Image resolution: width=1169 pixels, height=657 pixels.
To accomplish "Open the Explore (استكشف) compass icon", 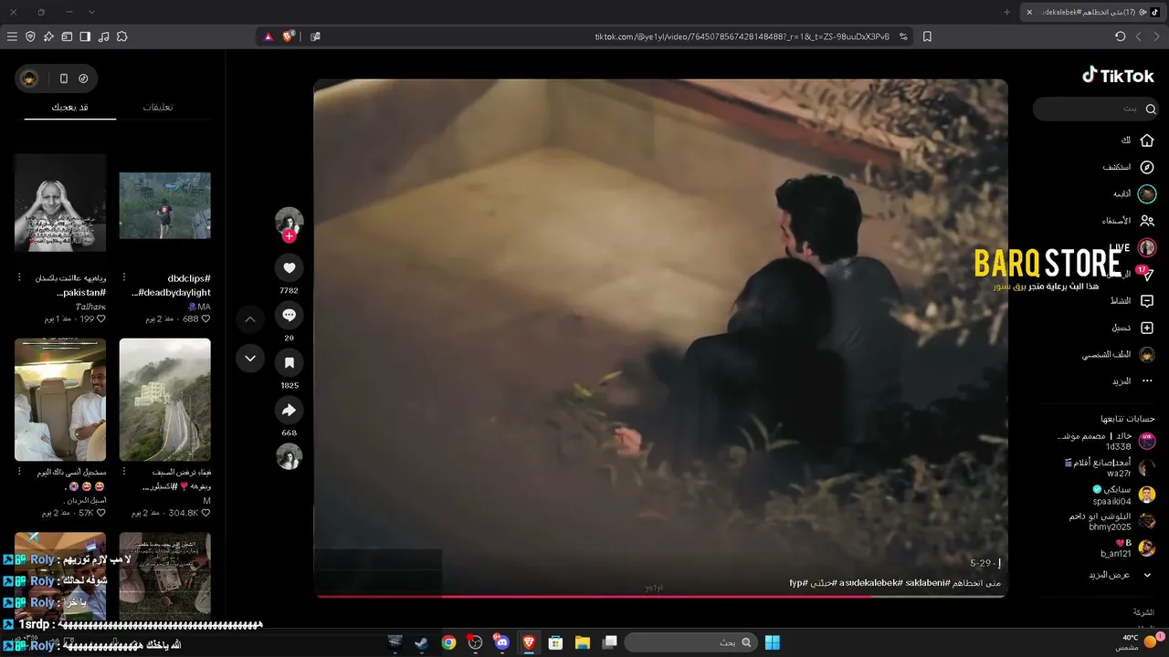I will click(x=1147, y=167).
